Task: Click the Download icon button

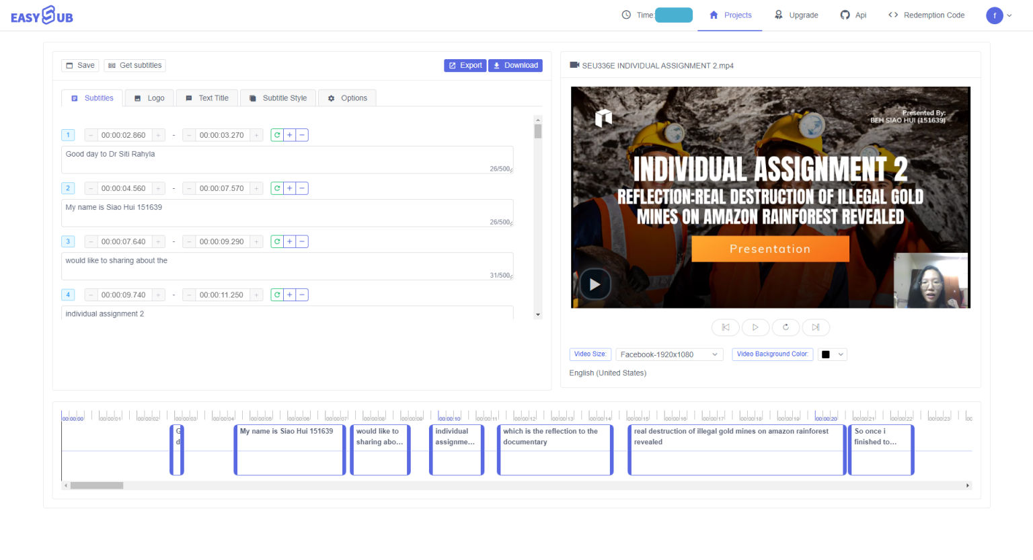Action: coord(498,65)
